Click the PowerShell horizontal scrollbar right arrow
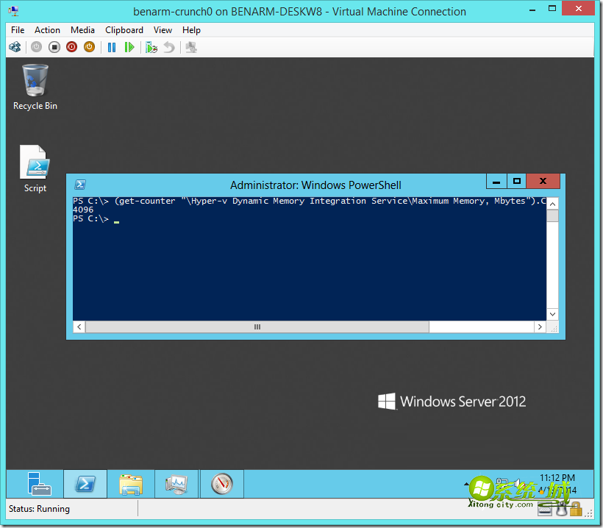 click(540, 327)
